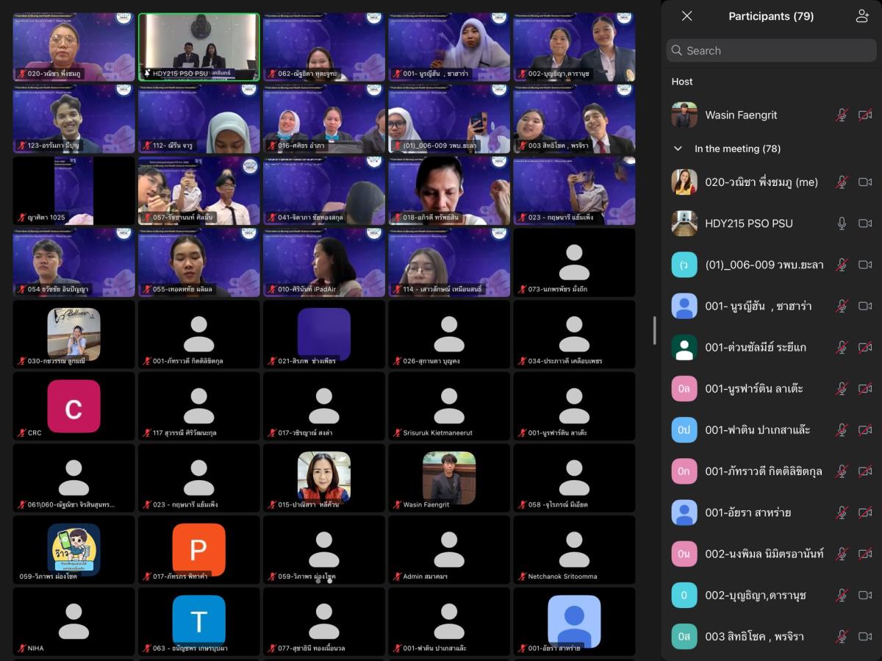Select Wasin Faengrit's gallery tile

pos(449,478)
